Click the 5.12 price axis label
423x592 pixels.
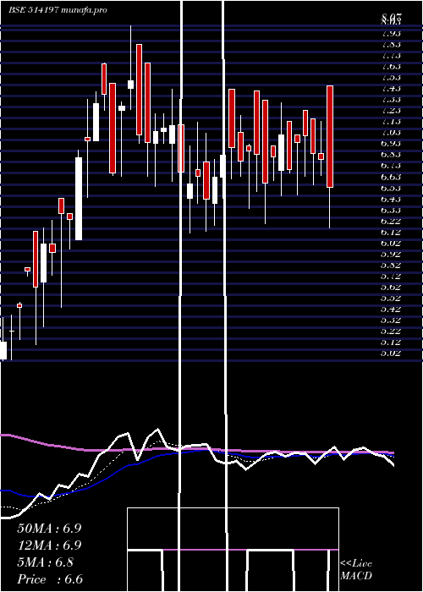391,343
